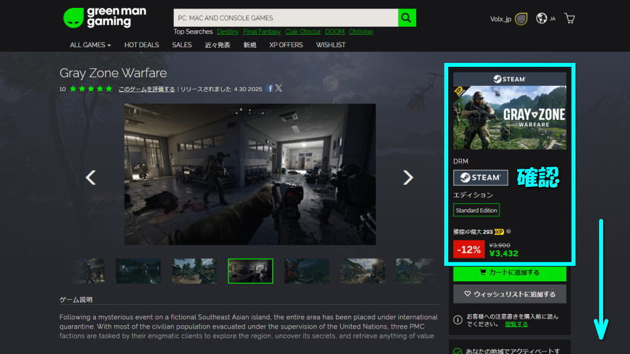Screen dimensions: 630x354
Task: Open WISHLIST menu item
Action: point(331,45)
